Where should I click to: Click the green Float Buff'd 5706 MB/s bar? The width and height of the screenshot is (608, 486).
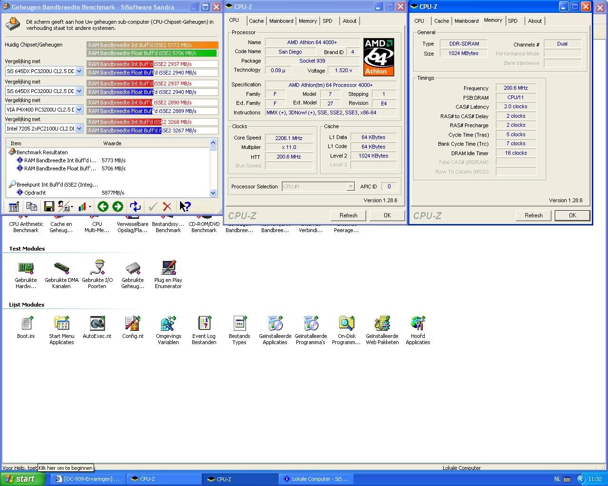[x=152, y=54]
